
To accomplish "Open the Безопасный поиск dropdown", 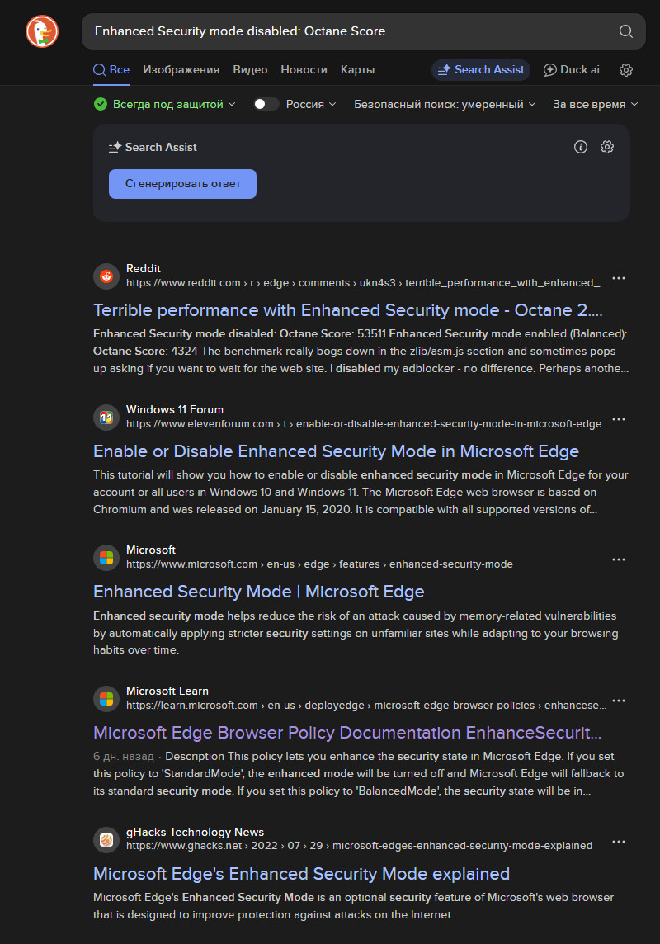I will tap(445, 104).
